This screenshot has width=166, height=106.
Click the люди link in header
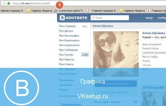(149, 18)
